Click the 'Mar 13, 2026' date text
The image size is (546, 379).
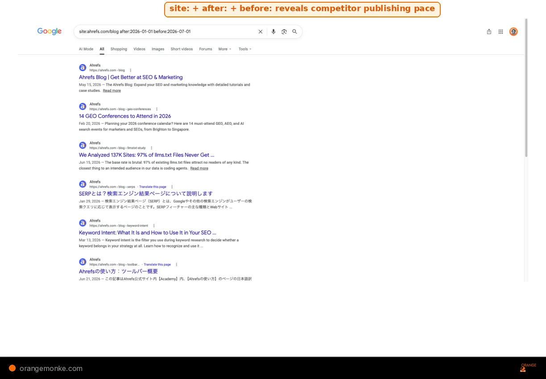click(90, 240)
